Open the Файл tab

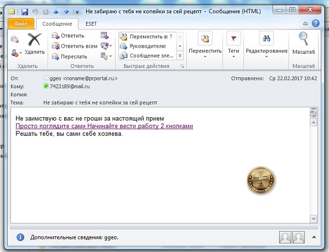click(x=21, y=24)
